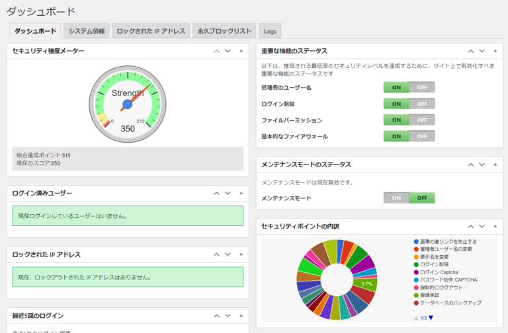
Task: Click ON for ファイルパーミッション
Action: point(396,120)
